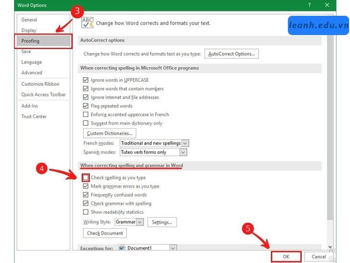Click OK to apply options
The width and height of the screenshot is (350, 263).
(x=286, y=256)
